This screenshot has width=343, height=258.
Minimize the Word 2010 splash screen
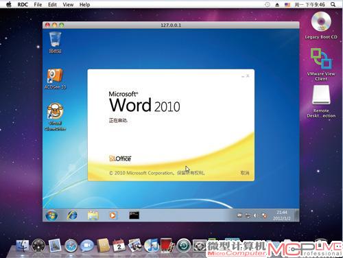click(243, 76)
